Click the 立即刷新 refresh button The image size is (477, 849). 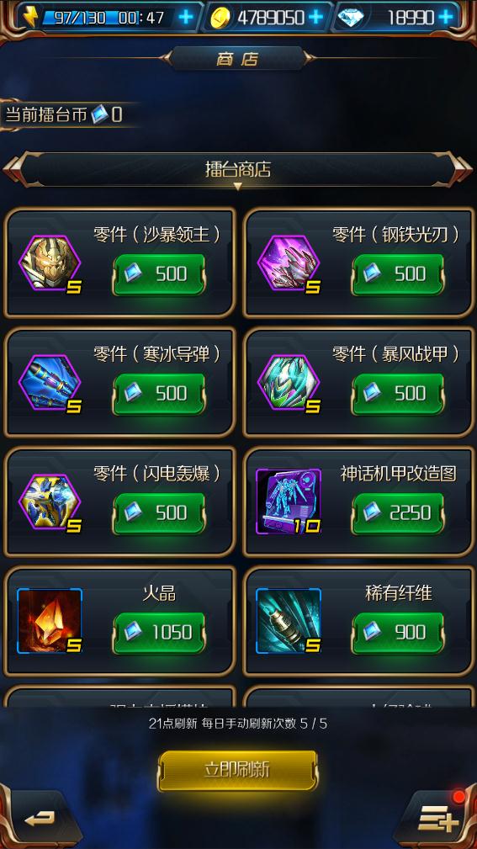pos(237,770)
